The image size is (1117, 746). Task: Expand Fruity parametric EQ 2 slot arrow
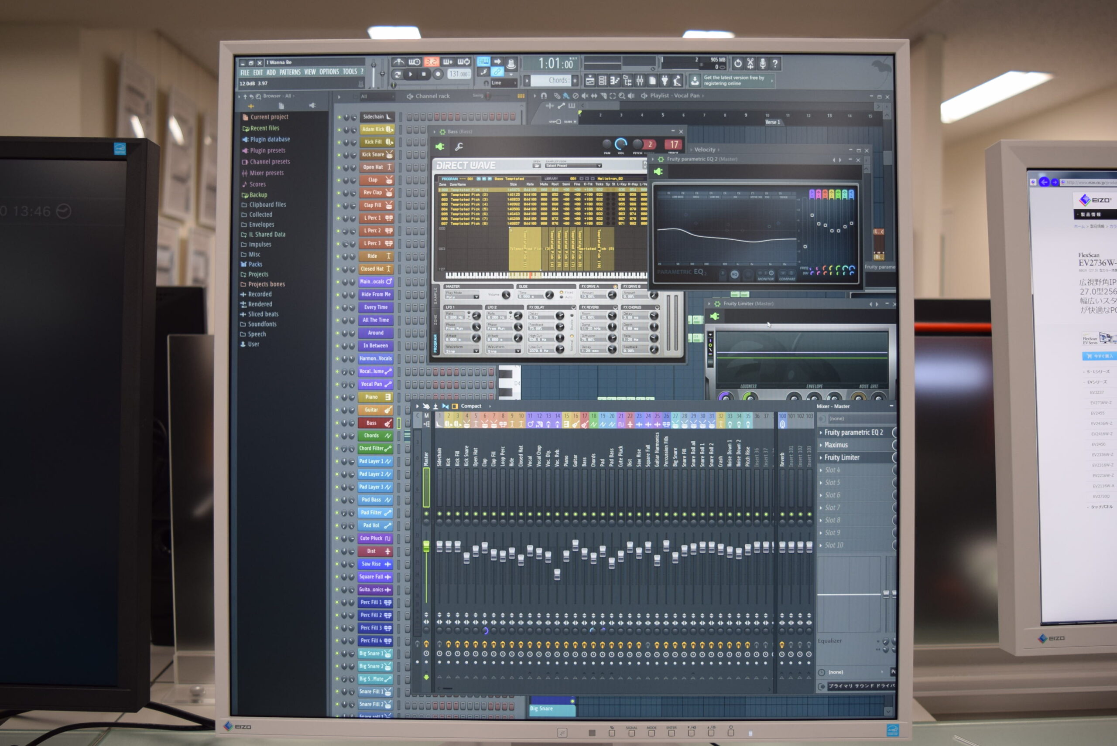point(820,433)
